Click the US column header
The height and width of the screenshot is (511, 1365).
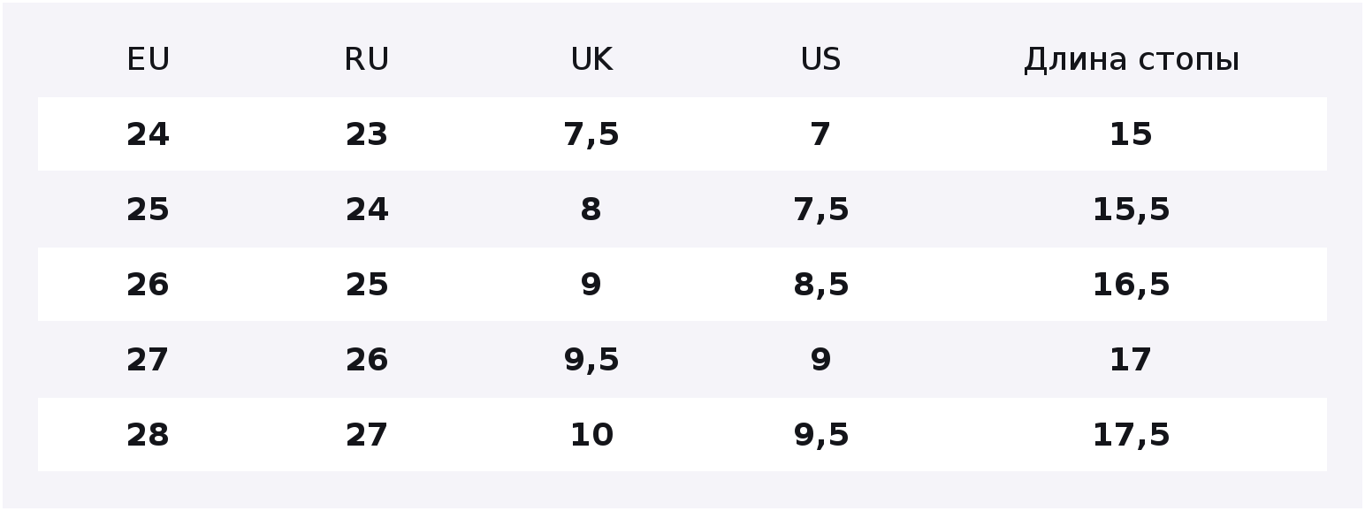coord(820,59)
